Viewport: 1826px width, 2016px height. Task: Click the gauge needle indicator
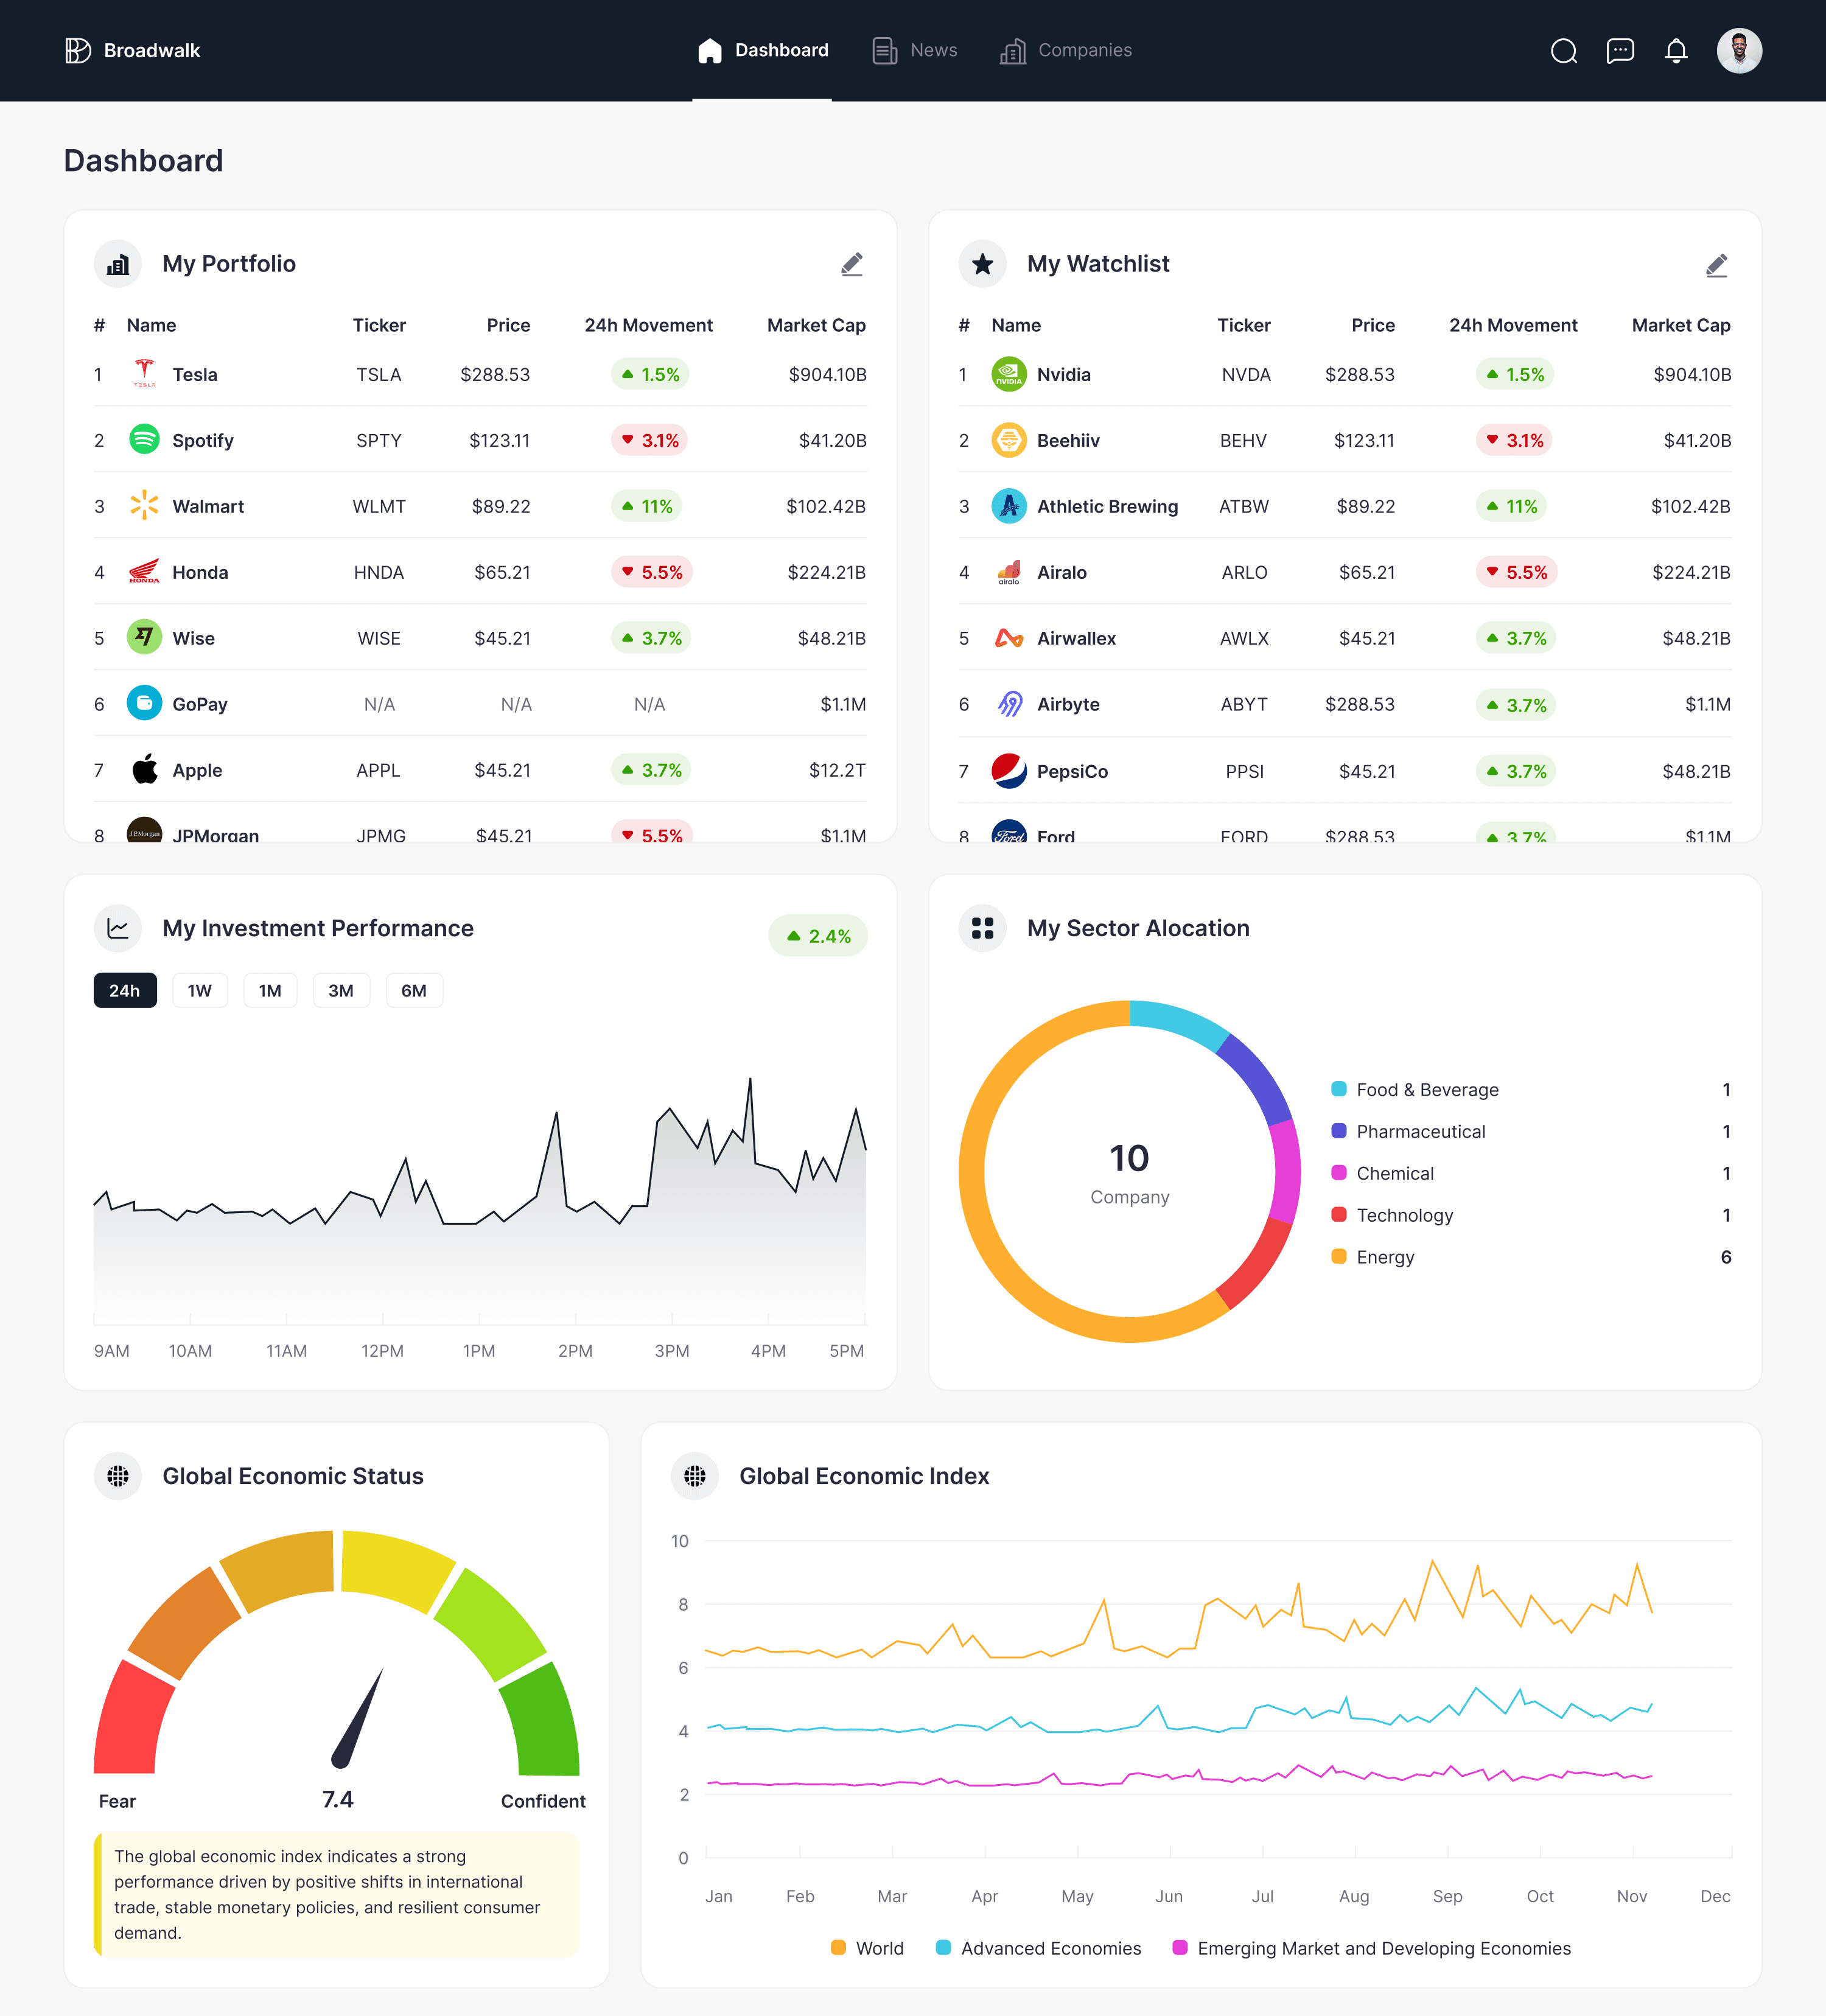[357, 1718]
